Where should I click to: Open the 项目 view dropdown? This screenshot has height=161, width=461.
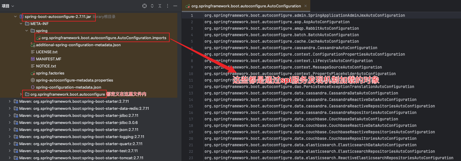[x=8, y=6]
